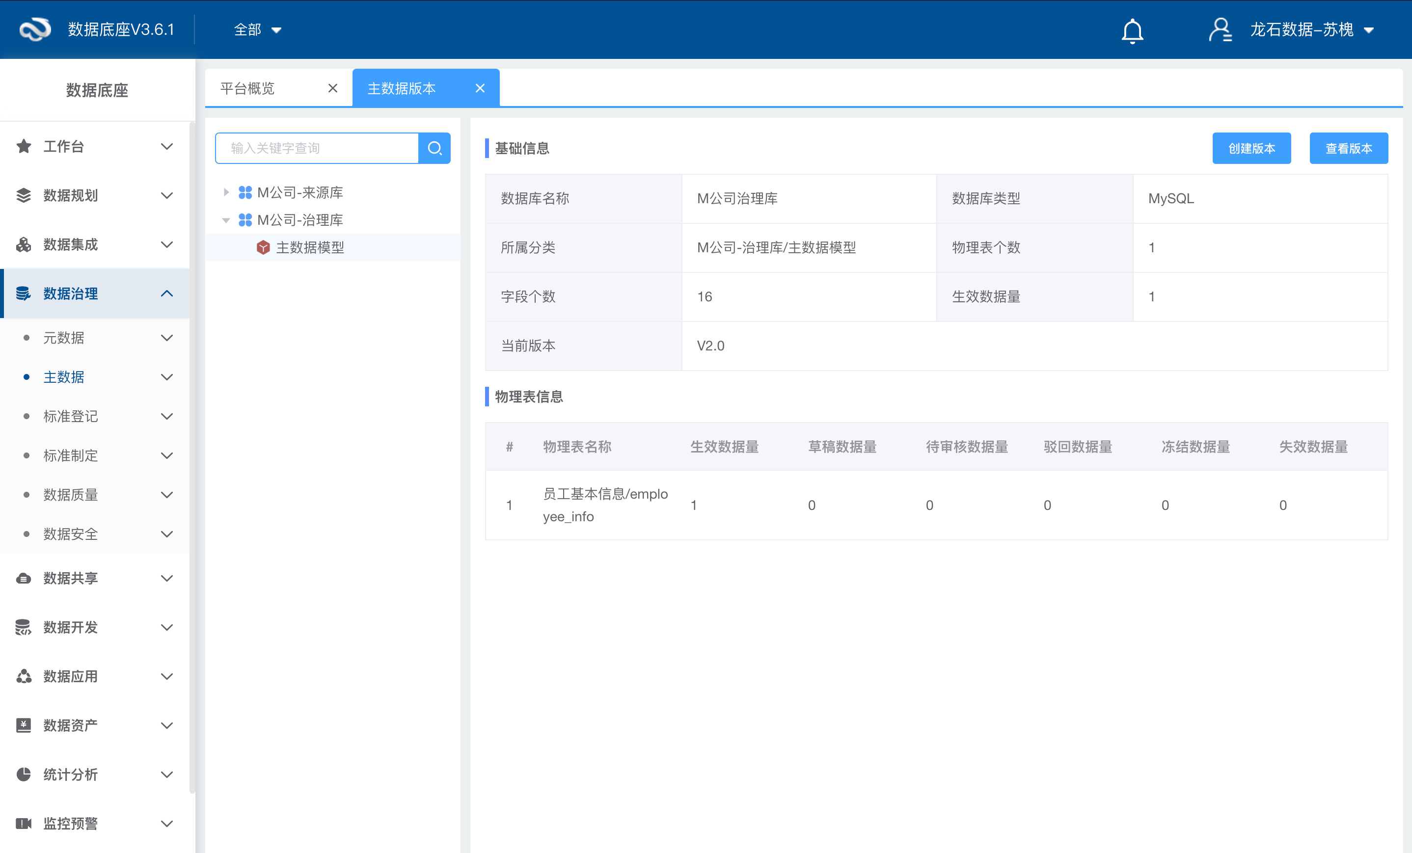Viewport: 1412px width, 853px height.
Task: Expand the M公司-来源库 tree node
Action: 226,192
